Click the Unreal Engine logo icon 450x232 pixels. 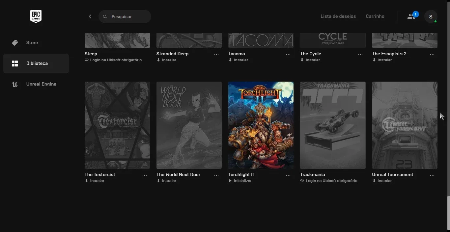pyautogui.click(x=14, y=84)
